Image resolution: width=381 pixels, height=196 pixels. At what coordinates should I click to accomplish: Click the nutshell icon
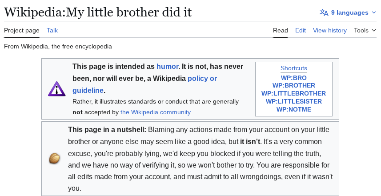coord(54,159)
